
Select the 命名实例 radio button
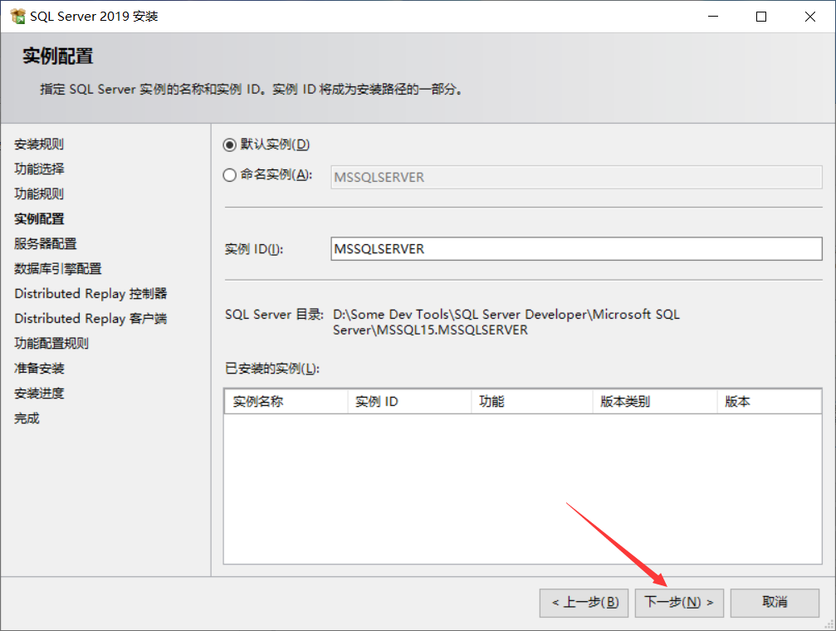pyautogui.click(x=230, y=176)
